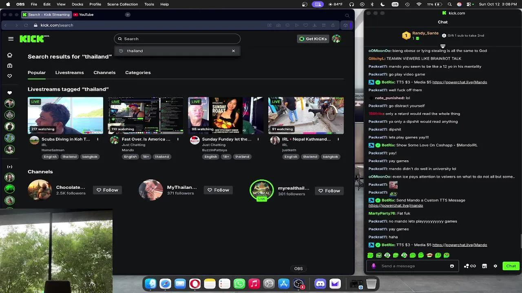Follow the myrealthail... channel
This screenshot has height=293, width=522.
[x=329, y=191]
